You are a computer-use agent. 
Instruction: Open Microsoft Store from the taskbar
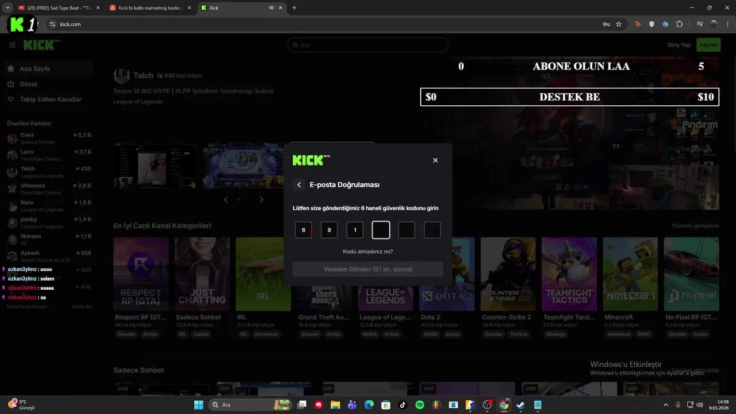pos(386,405)
